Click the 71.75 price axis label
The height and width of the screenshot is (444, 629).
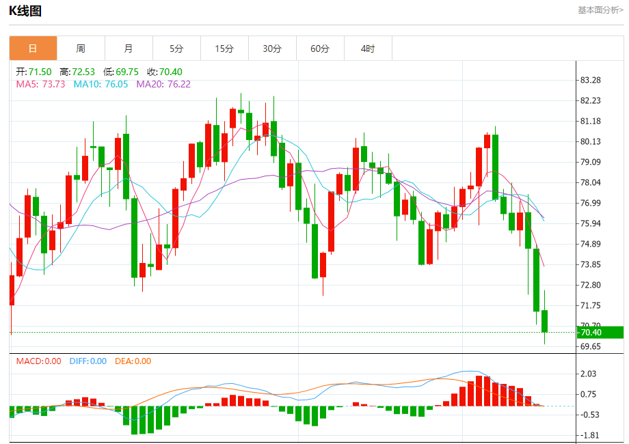coord(591,305)
